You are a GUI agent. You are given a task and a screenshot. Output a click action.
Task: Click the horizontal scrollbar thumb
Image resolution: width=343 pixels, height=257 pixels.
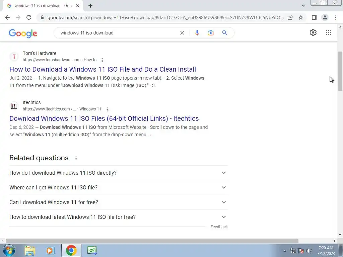click(x=152, y=241)
